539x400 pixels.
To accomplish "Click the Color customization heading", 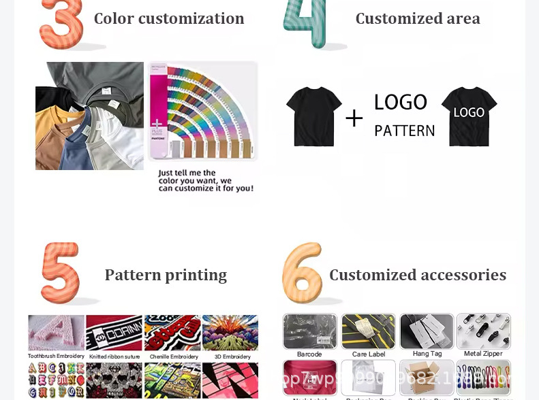I will (169, 18).
